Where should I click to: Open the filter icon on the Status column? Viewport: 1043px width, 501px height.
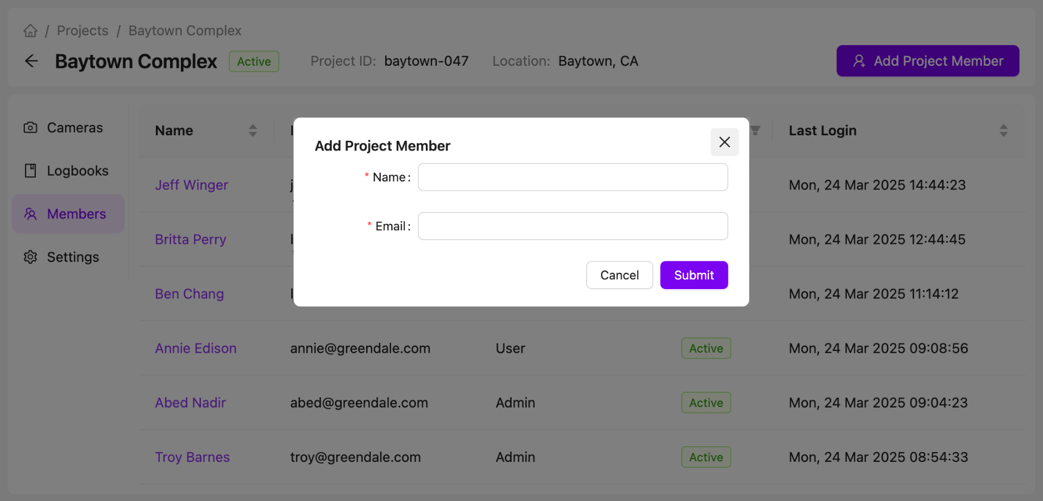(x=755, y=130)
